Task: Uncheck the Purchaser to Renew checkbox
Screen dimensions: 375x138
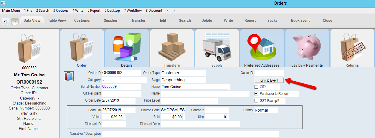Action: (256, 94)
